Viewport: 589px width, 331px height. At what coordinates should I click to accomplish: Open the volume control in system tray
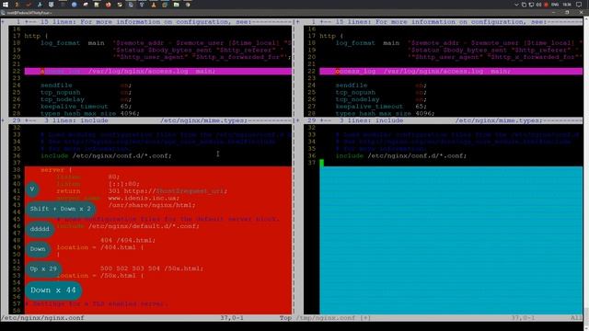click(539, 5)
